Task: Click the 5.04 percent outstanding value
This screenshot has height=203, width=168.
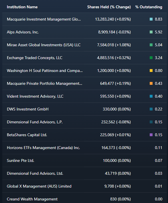Action: (159, 45)
